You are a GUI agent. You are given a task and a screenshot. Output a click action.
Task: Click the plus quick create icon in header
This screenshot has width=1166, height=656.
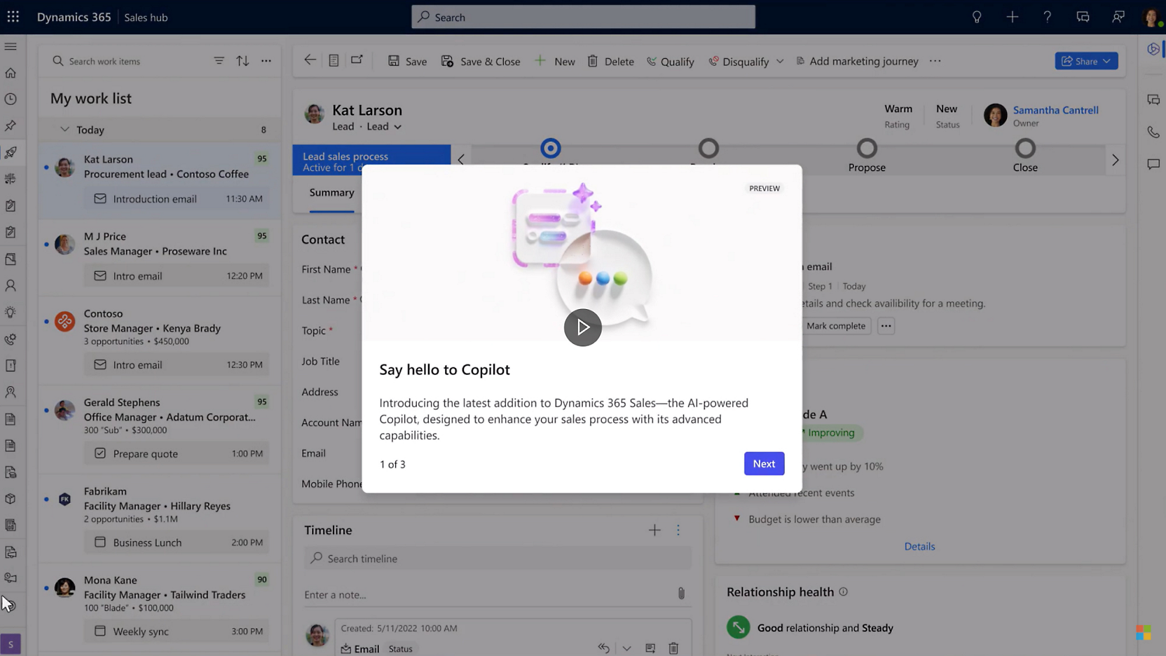[x=1012, y=17]
